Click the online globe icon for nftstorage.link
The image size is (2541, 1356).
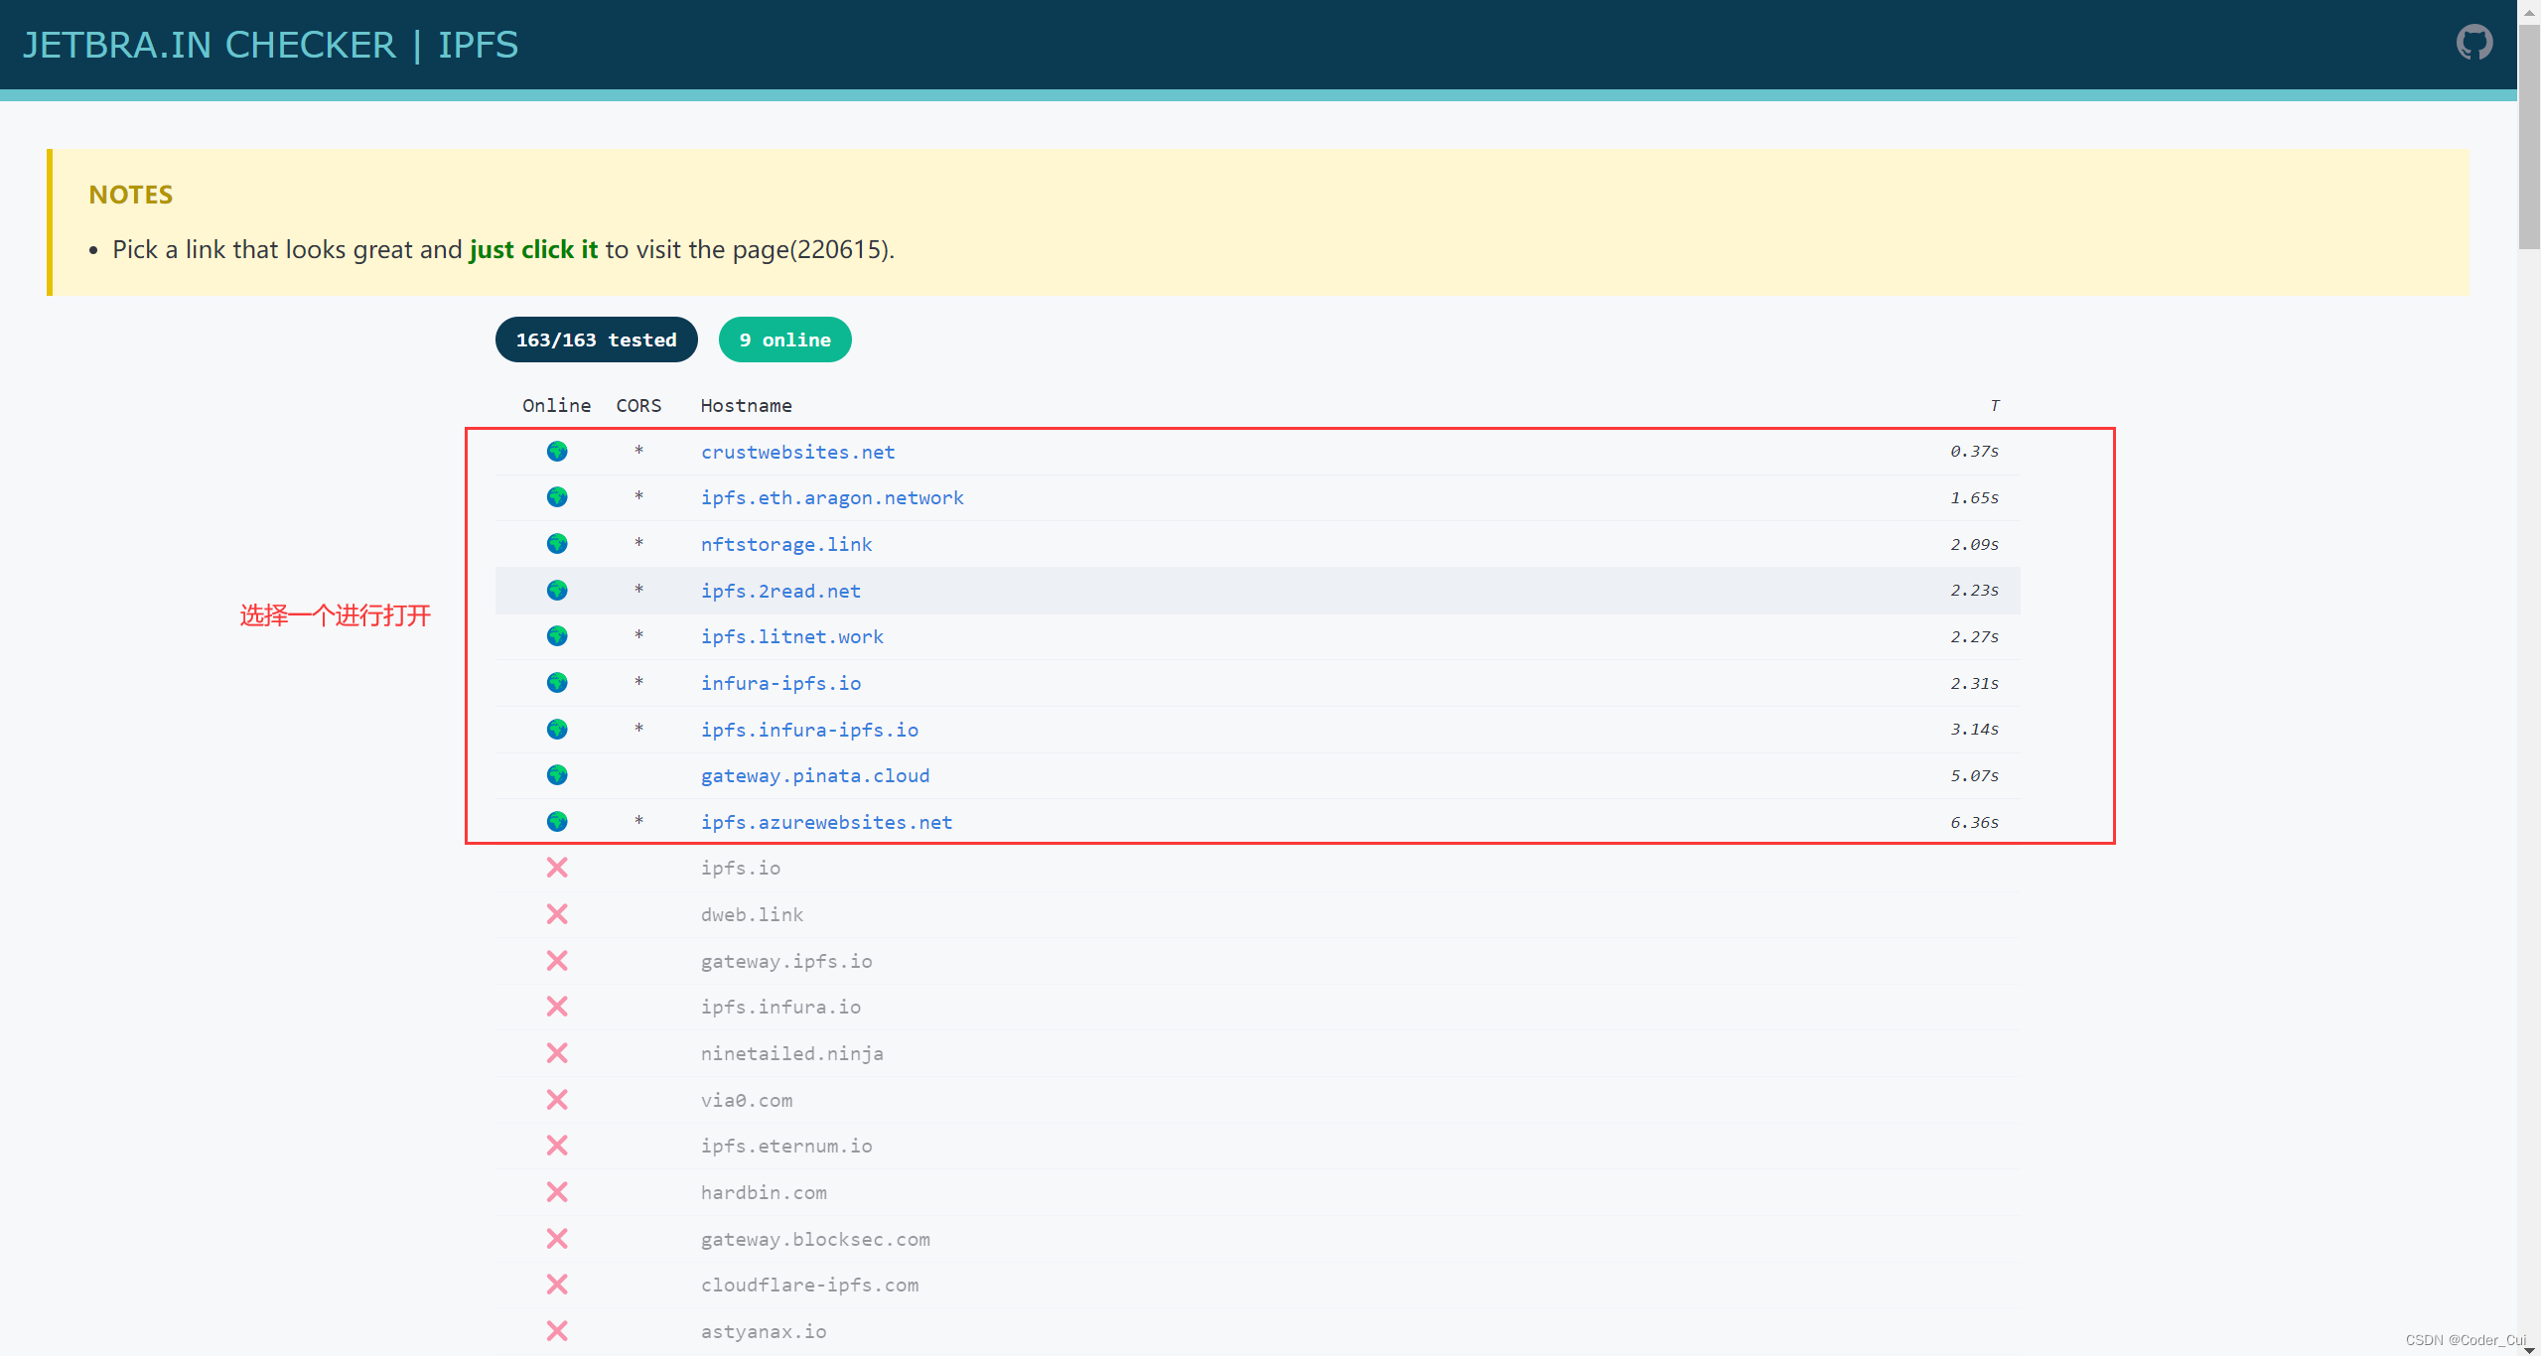coord(557,544)
